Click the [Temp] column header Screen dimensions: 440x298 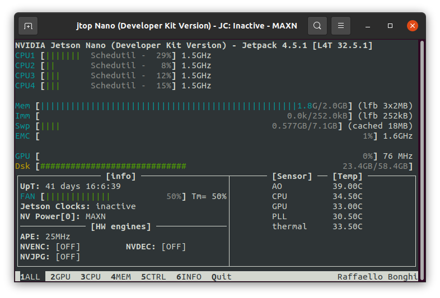(348, 176)
